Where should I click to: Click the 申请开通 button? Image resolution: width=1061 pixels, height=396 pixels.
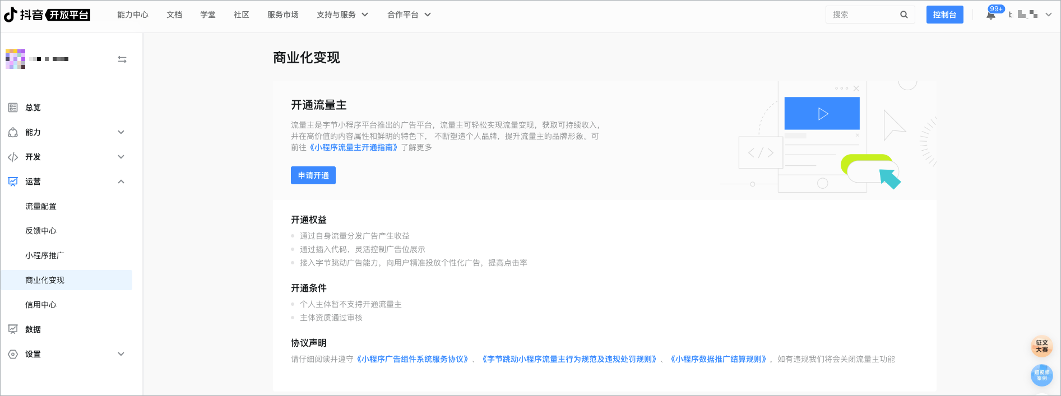(x=313, y=175)
